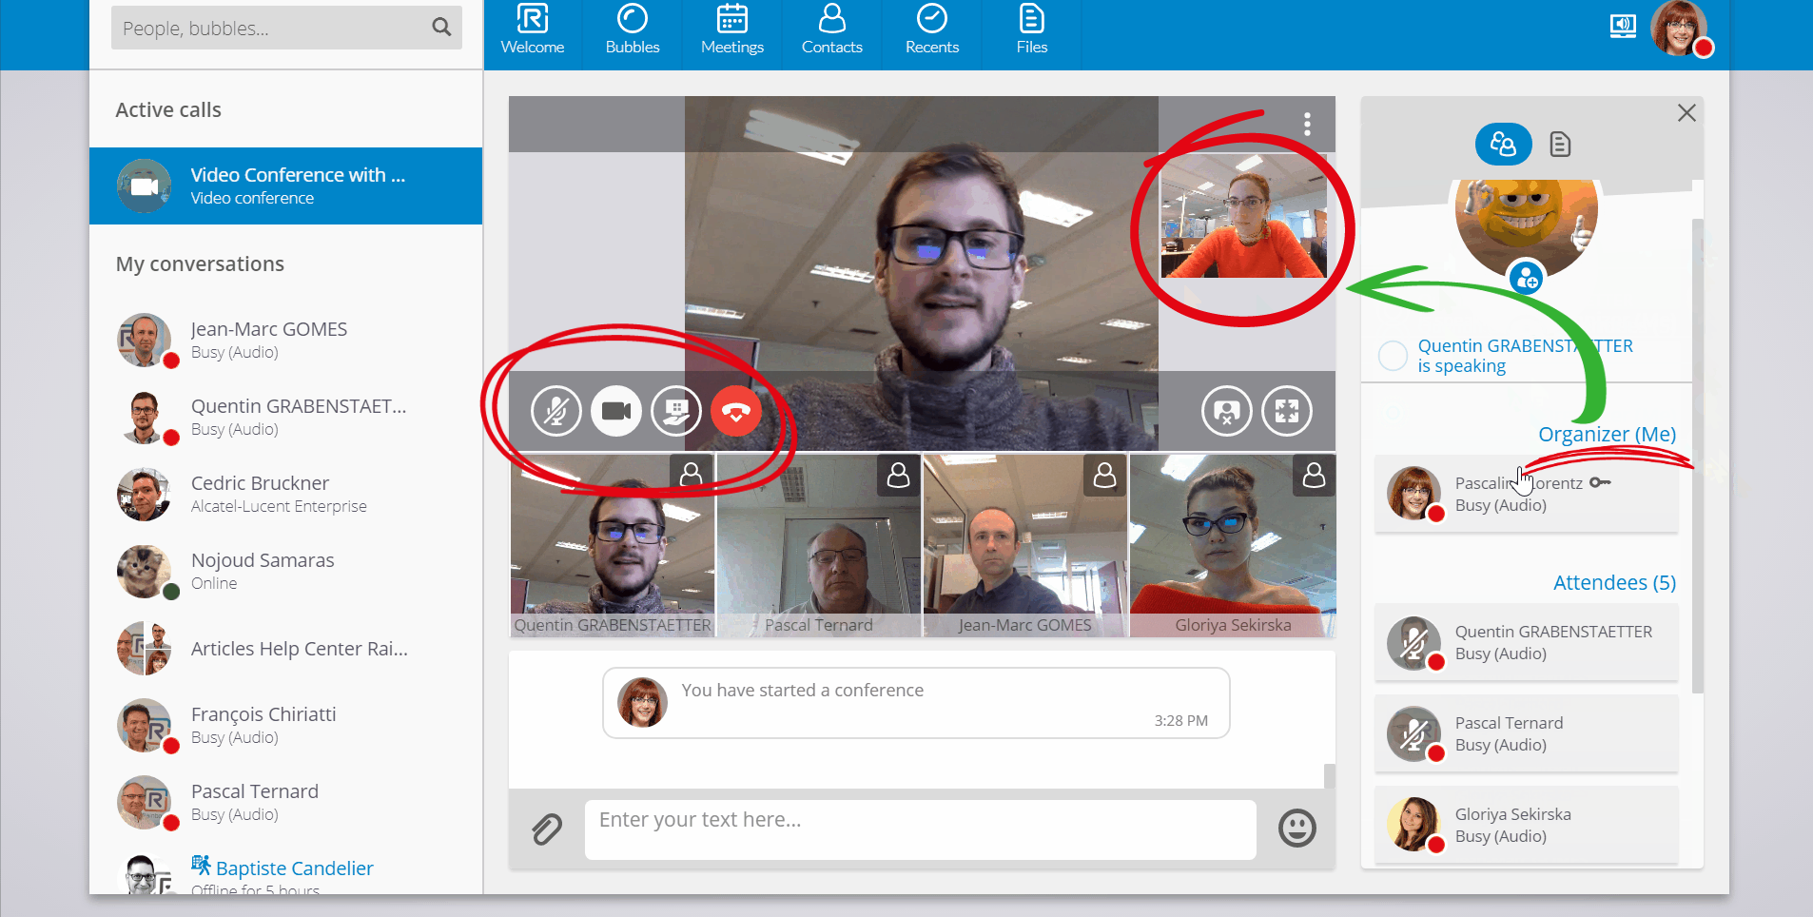Image resolution: width=1813 pixels, height=917 pixels.
Task: Open conversation with Cedric Bruckner
Action: [x=285, y=494]
